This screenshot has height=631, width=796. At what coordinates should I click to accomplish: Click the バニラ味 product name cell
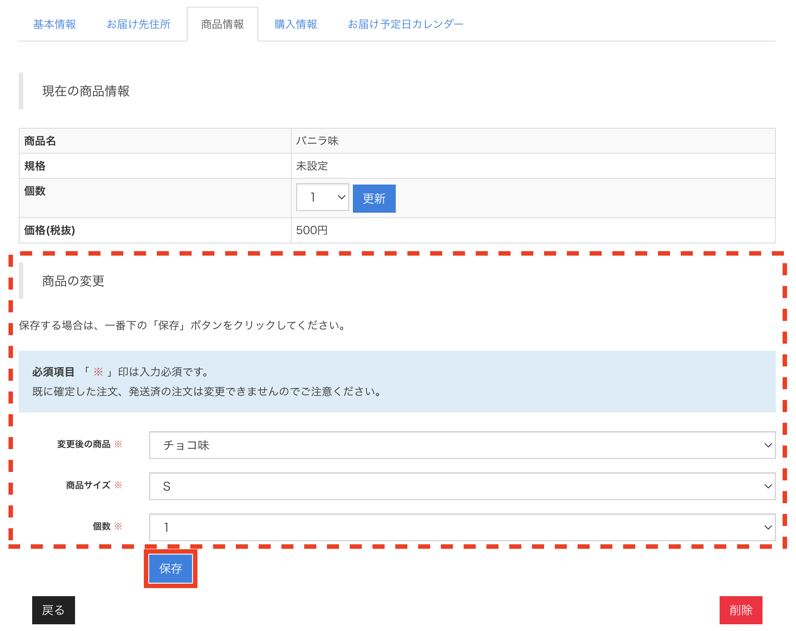coord(318,140)
